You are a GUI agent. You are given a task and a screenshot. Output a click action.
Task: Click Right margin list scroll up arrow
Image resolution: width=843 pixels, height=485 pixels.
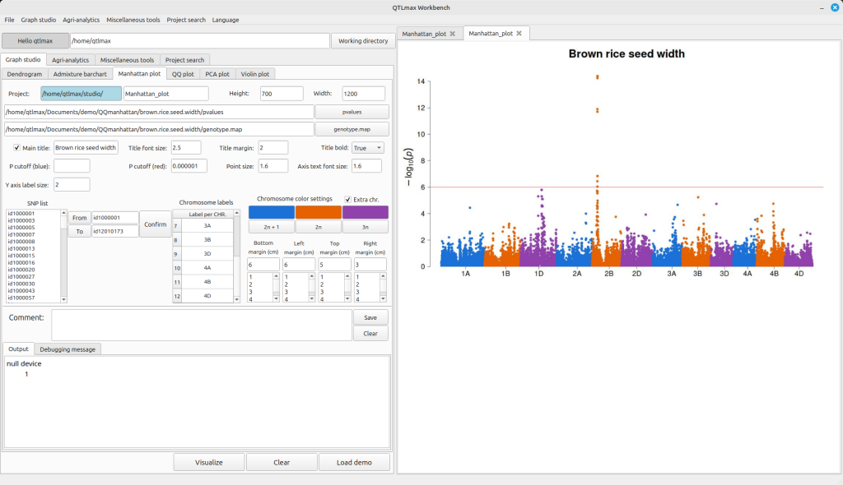(383, 276)
